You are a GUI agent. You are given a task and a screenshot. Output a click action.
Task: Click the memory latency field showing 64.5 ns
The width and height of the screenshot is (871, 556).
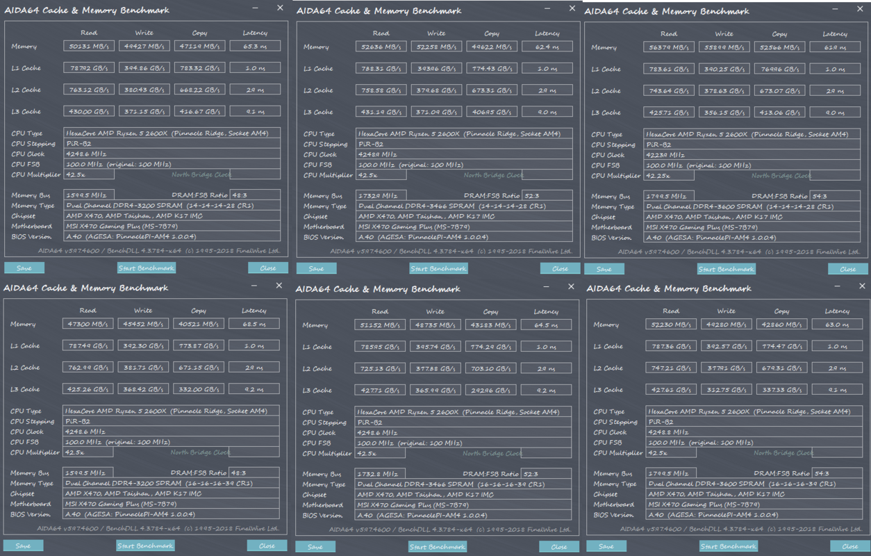pos(546,325)
